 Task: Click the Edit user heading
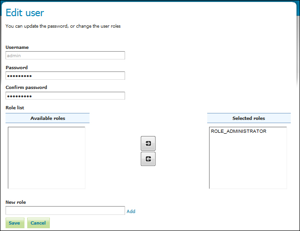tap(25, 13)
